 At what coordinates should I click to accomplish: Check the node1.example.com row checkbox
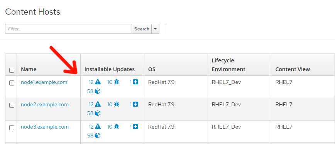tap(12, 83)
